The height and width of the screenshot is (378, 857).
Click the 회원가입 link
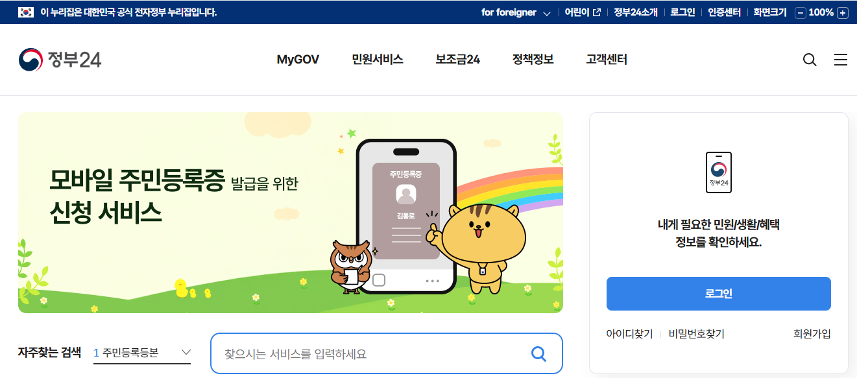pyautogui.click(x=812, y=334)
